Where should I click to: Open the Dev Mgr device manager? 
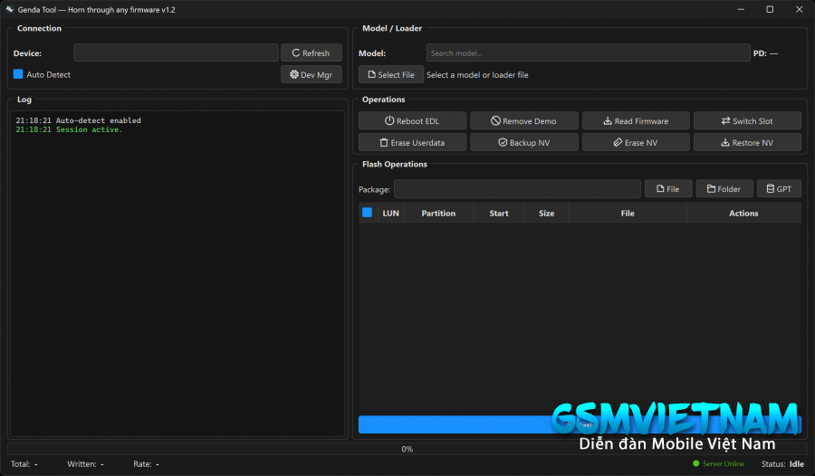pos(311,75)
